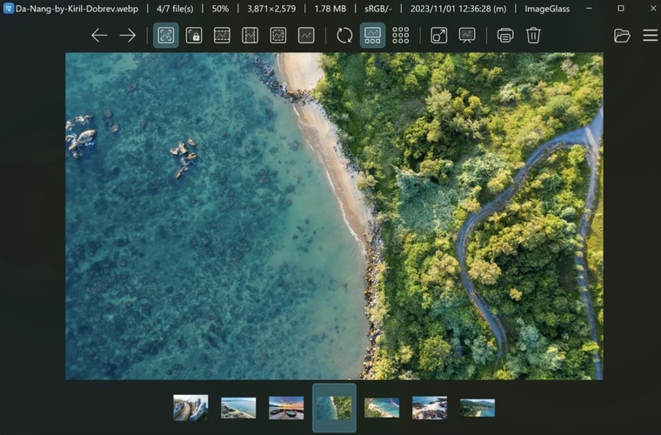Click the 'ImageGlass' title text
Screen dimensions: 661x435
[547, 9]
